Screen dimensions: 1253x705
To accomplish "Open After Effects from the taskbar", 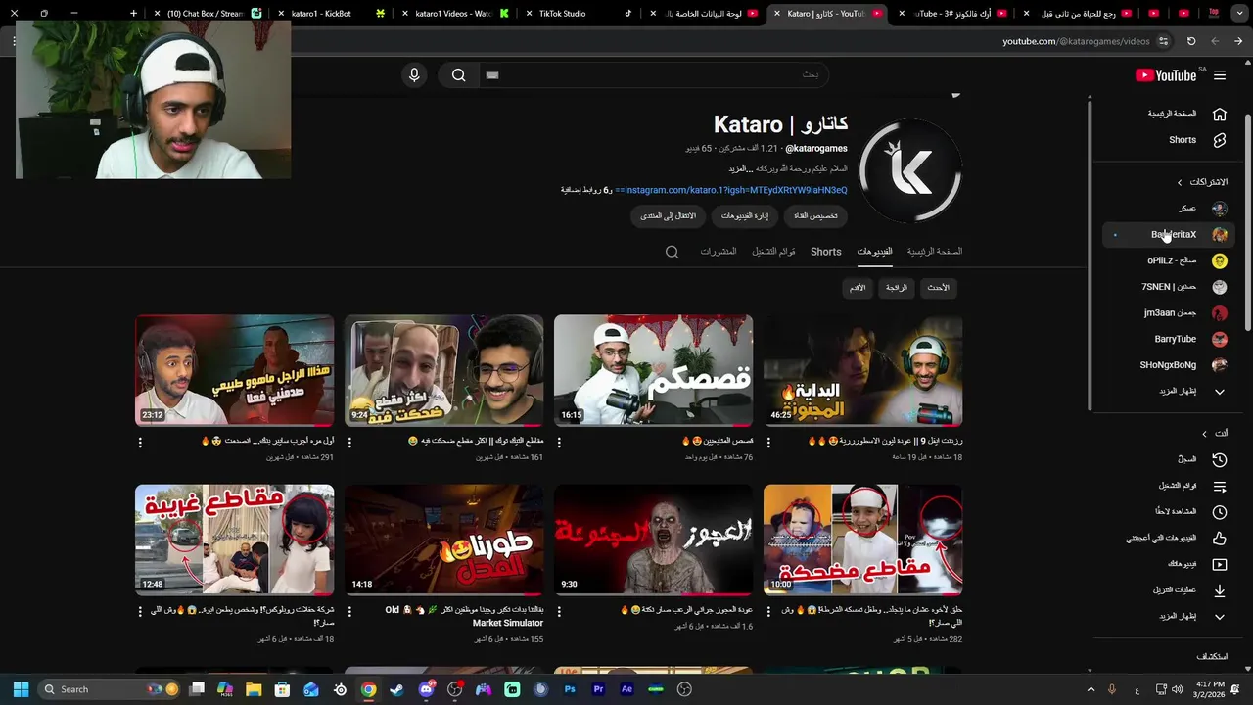I will pyautogui.click(x=627, y=689).
